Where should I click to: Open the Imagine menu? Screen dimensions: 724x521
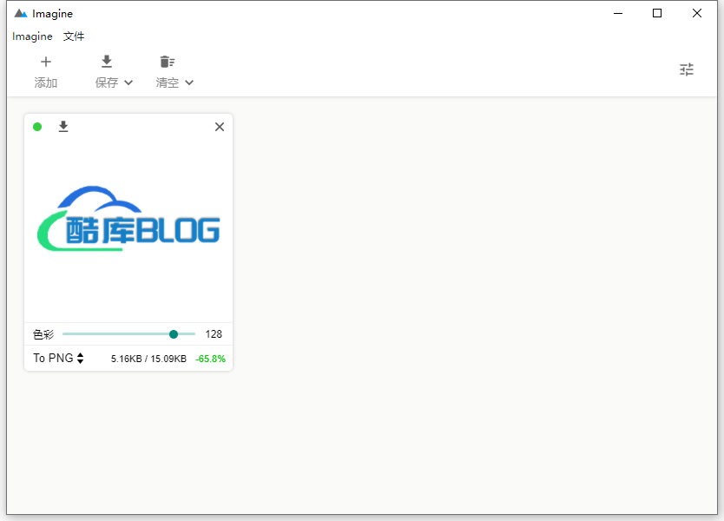(x=31, y=36)
